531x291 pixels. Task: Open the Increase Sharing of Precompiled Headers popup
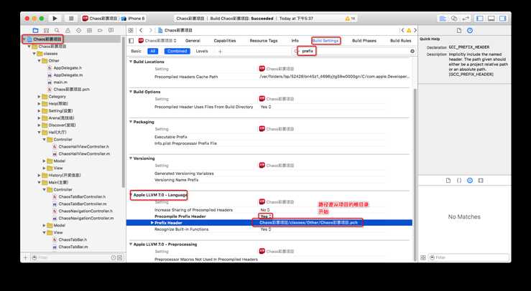[265, 210]
